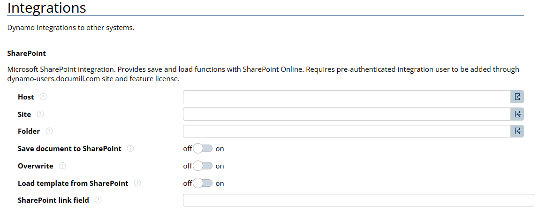539x214 pixels.
Task: Open help icon for SharePoint link field
Action: pos(98,200)
